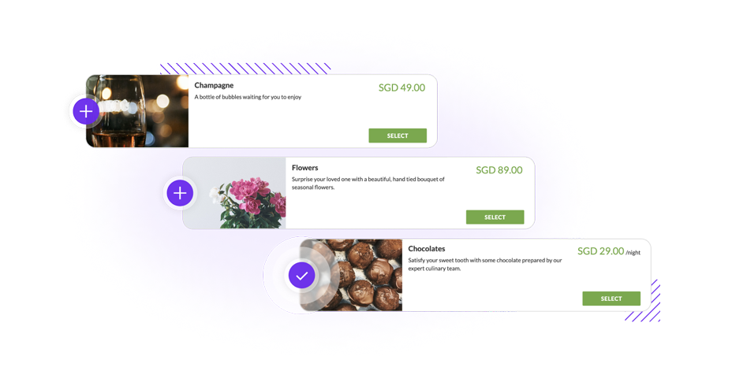The width and height of the screenshot is (732, 386).
Task: Click the SGD 49.00 price
Action: (401, 87)
